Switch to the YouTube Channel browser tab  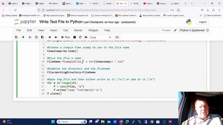[148, 3]
